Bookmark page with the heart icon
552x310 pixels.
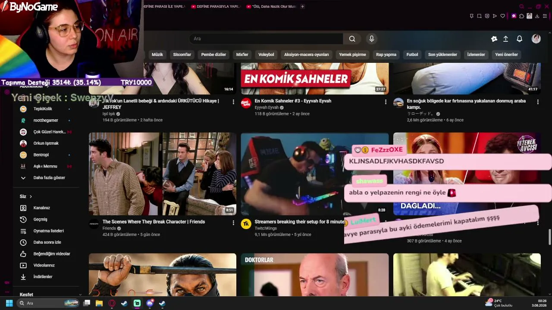point(503,16)
